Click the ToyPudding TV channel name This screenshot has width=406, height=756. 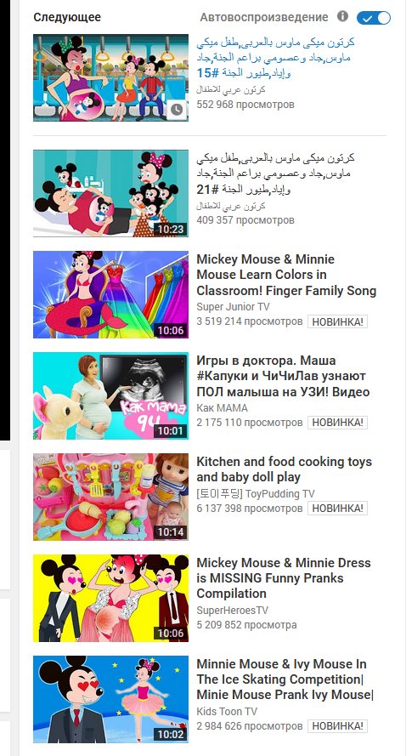click(256, 494)
